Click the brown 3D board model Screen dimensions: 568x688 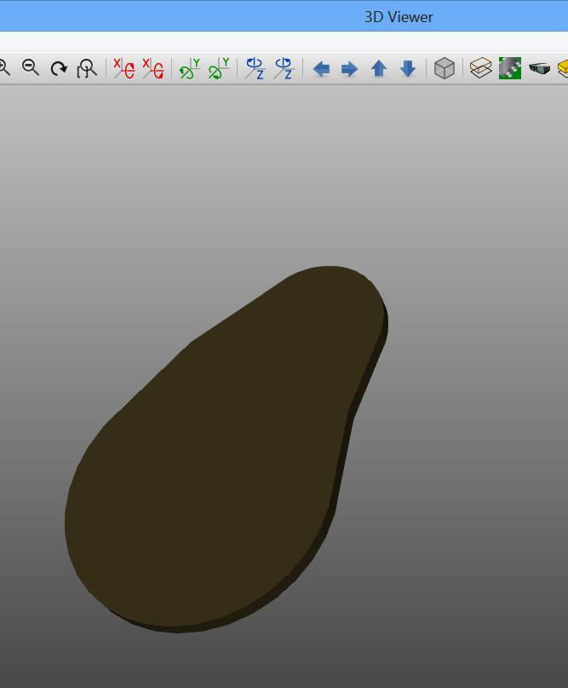[x=221, y=460]
